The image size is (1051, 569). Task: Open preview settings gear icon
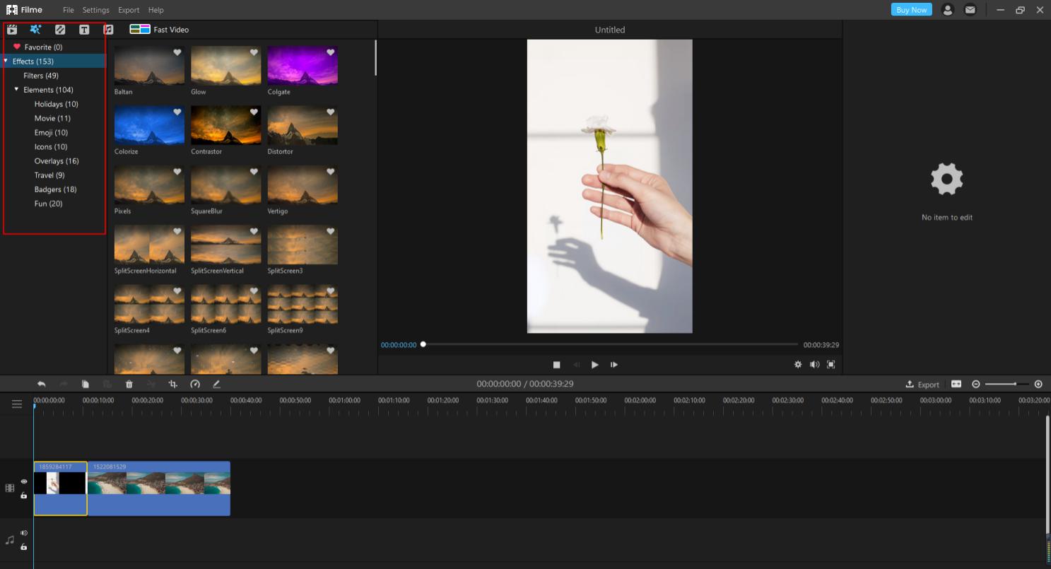[798, 365]
